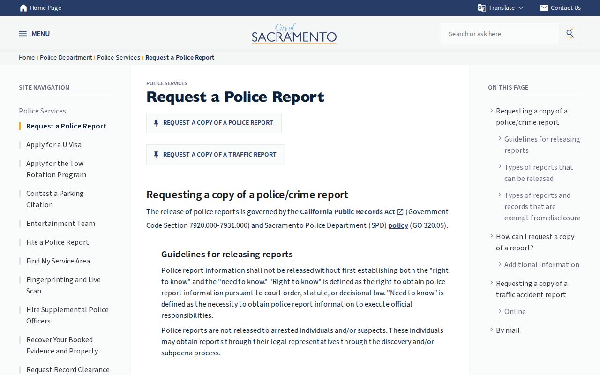600x375 pixels.
Task: Jump to 'Types of reports that can be released'
Action: pyautogui.click(x=539, y=173)
